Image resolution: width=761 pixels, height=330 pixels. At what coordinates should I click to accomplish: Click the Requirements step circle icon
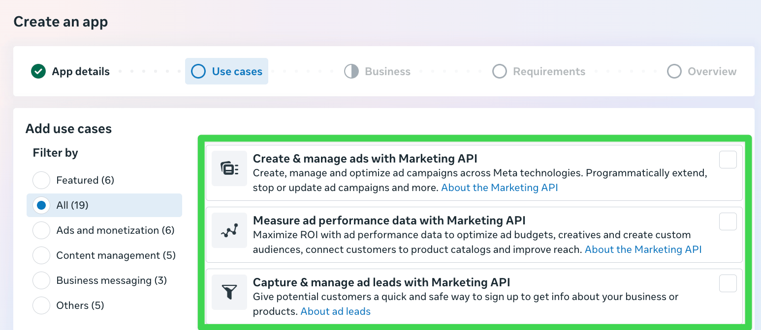tap(499, 72)
